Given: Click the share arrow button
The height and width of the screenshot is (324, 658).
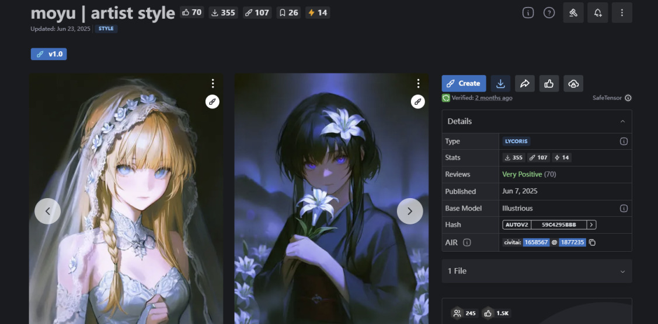Looking at the screenshot, I should [x=524, y=83].
